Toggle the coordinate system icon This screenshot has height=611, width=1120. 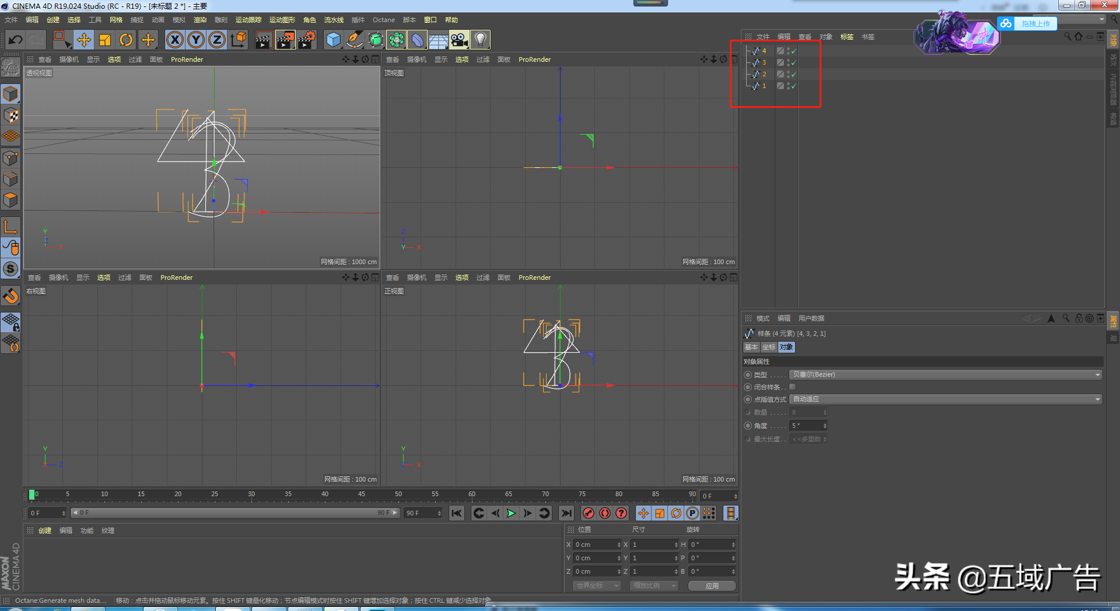(x=239, y=40)
